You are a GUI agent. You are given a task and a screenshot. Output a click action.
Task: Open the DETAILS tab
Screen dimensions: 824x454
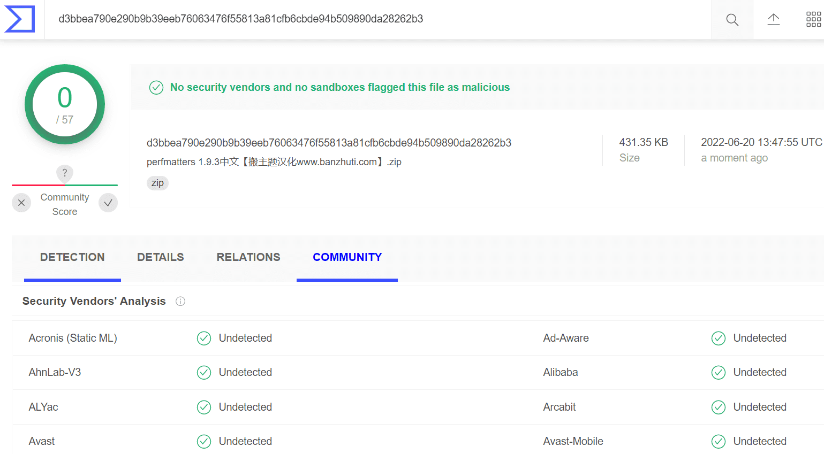[x=161, y=257]
